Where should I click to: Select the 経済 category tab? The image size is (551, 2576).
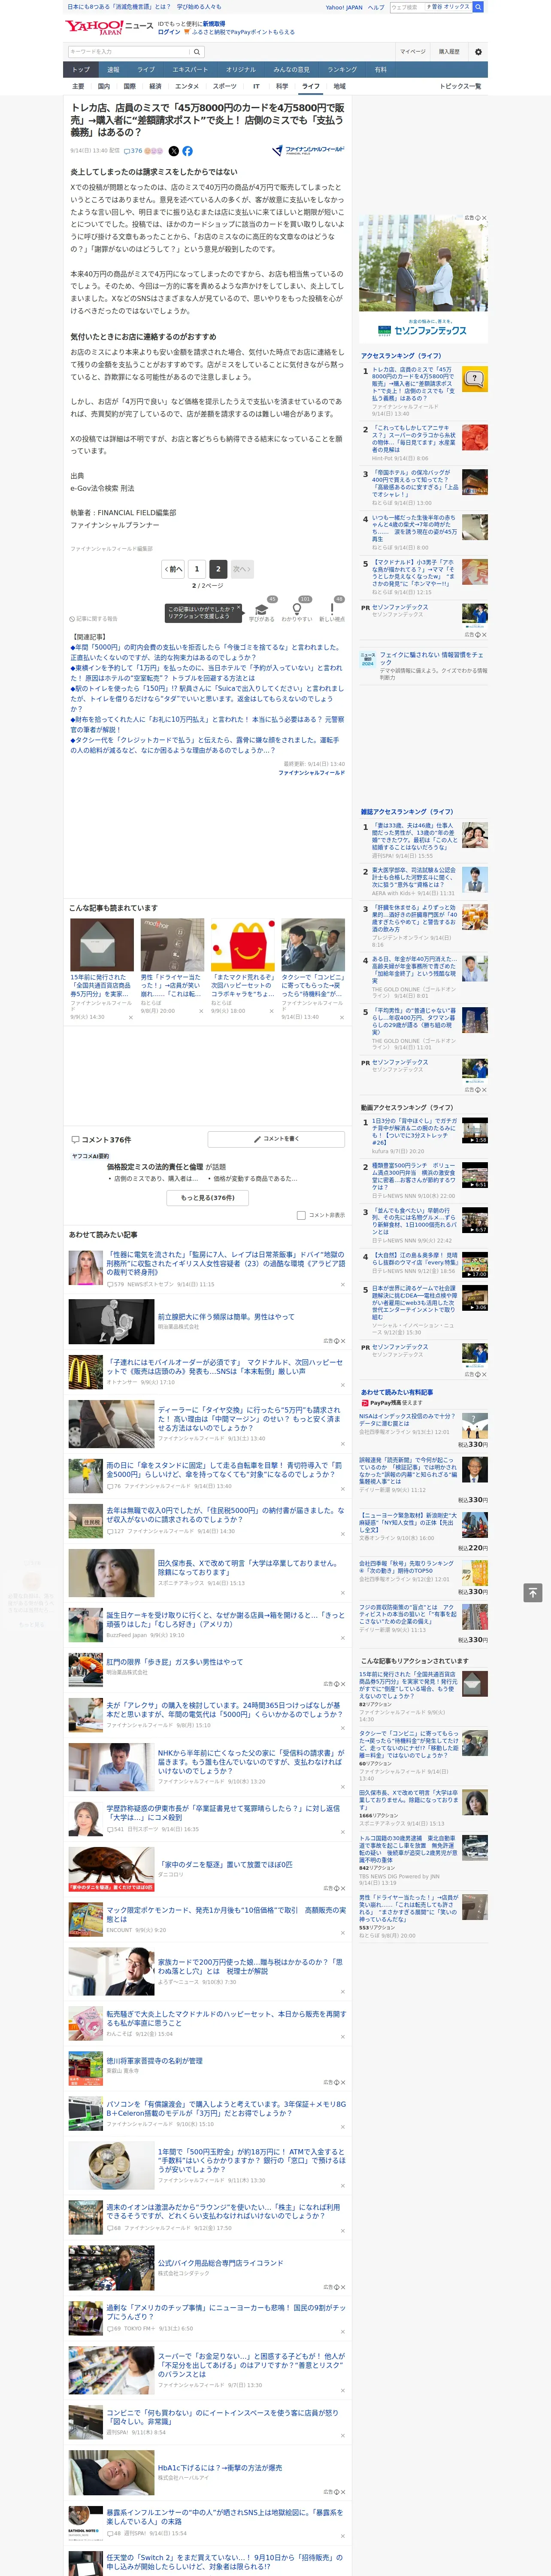[155, 86]
